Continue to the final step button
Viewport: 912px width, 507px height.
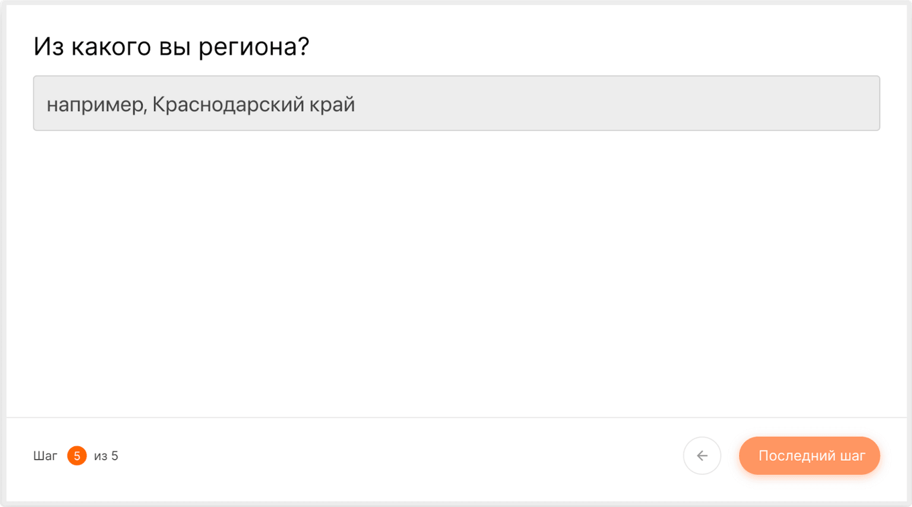809,456
